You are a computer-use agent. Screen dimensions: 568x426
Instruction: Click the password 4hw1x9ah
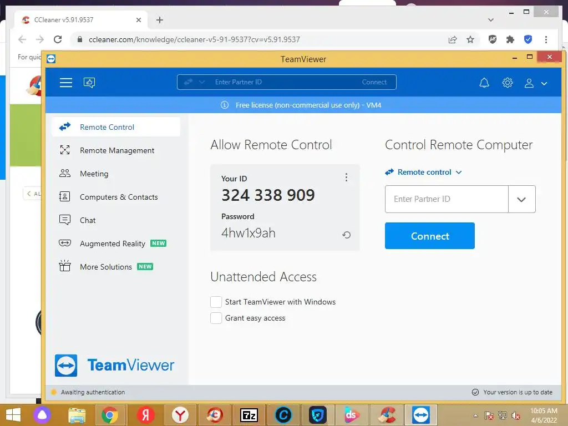tap(248, 233)
